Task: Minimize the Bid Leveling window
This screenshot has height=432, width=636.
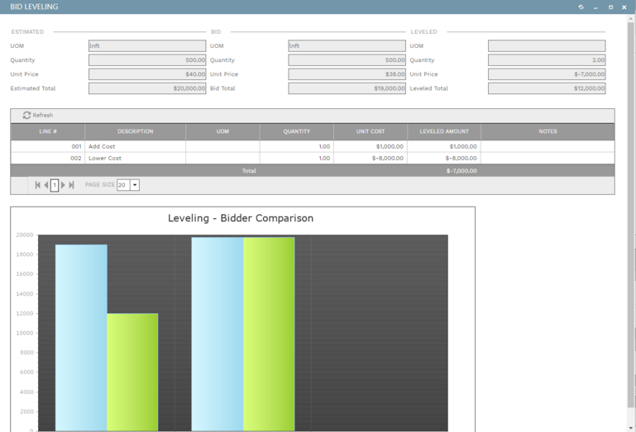Action: pos(595,7)
